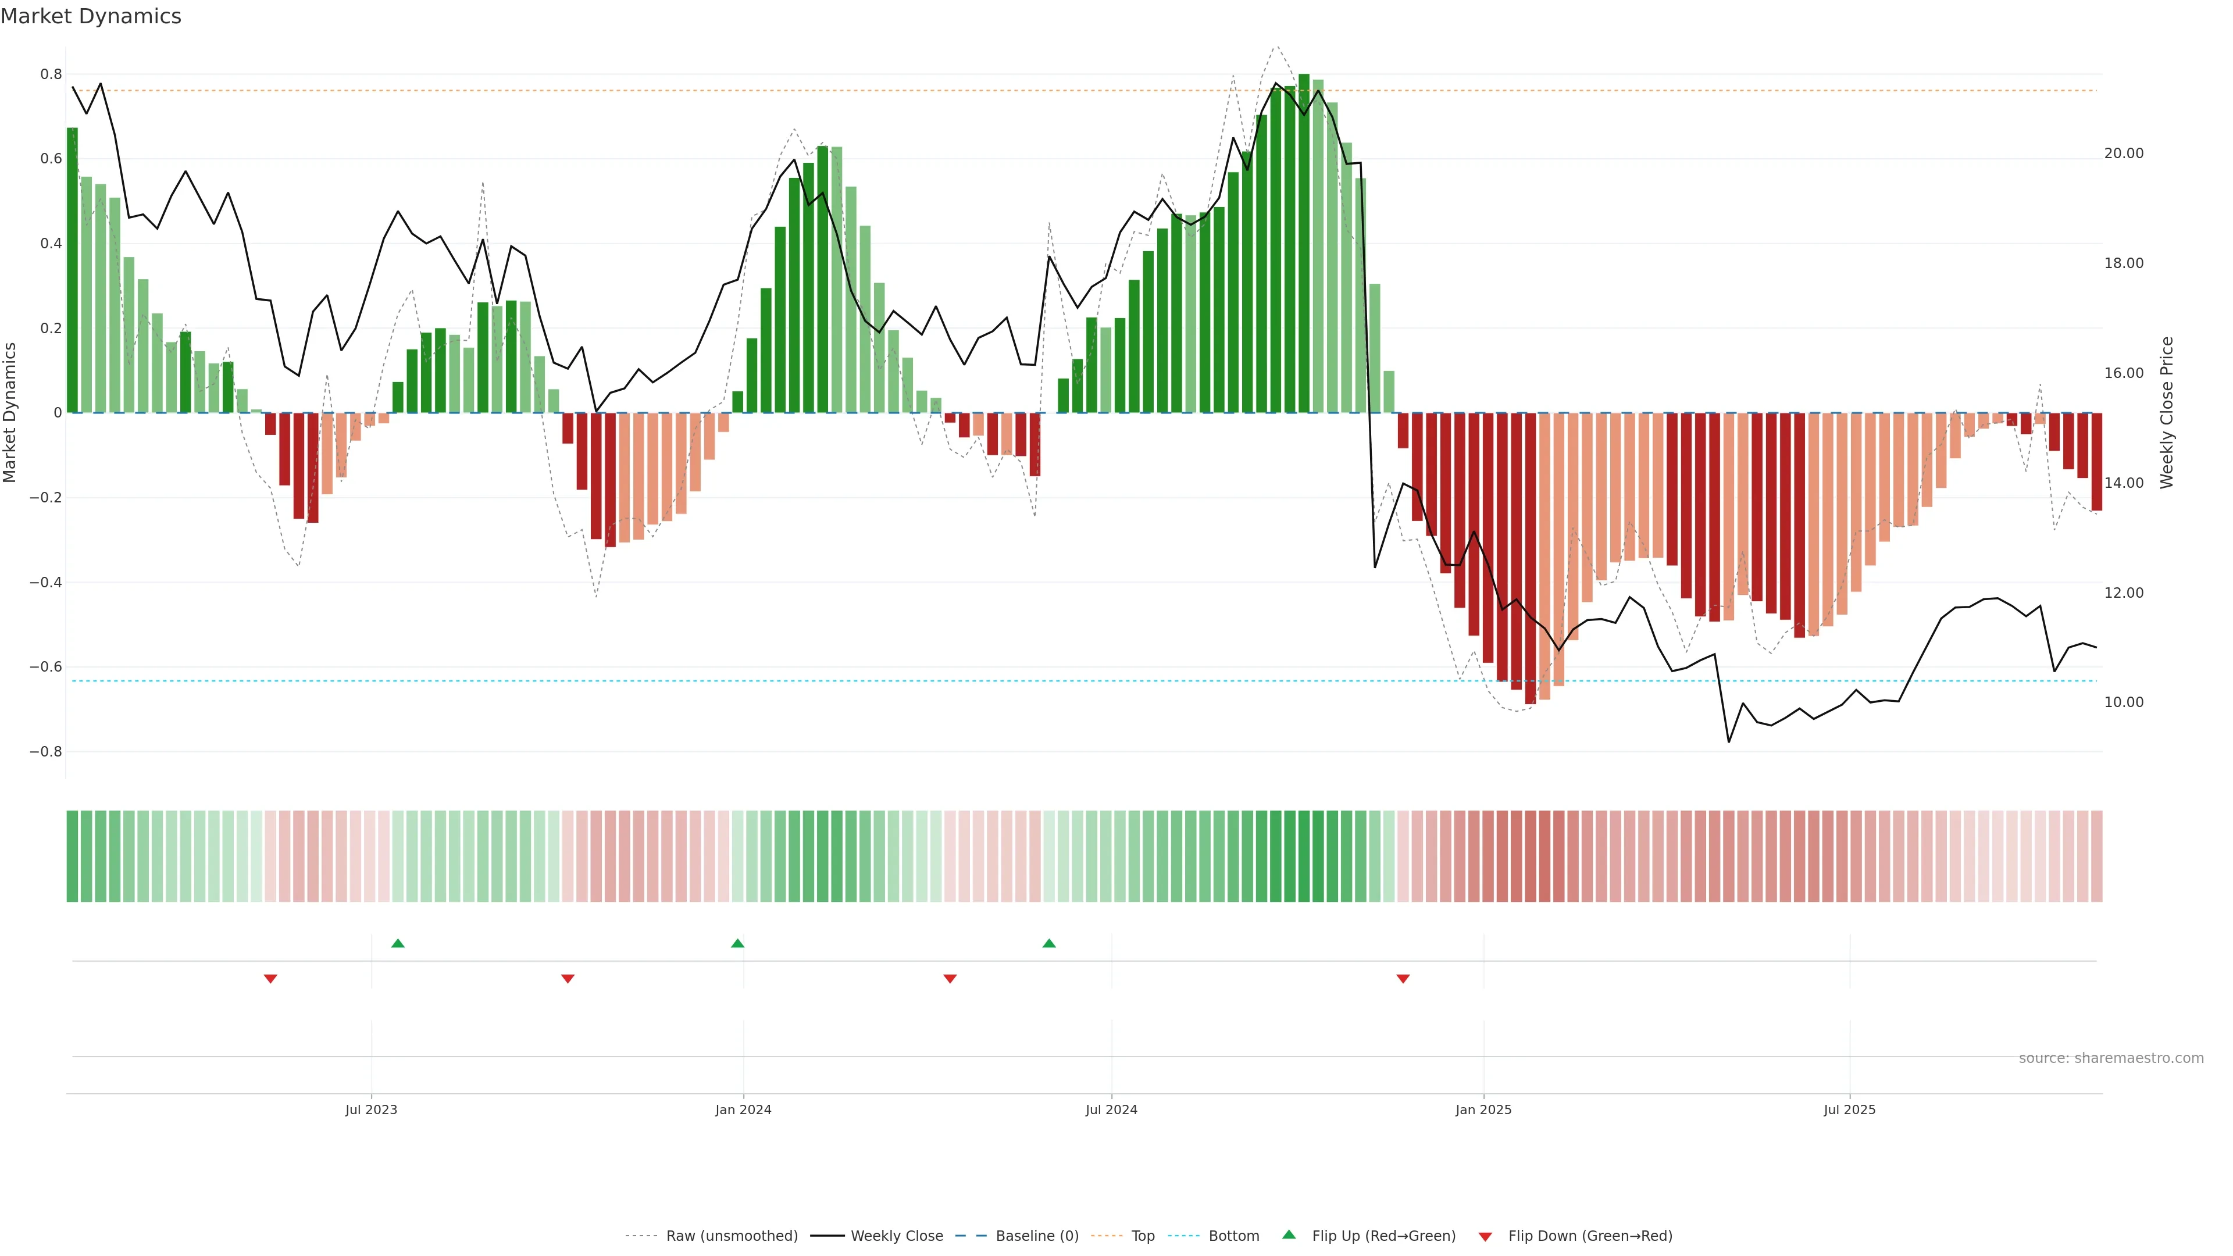Click the green flip-up marker near Jan 2024
This screenshot has height=1256, width=2233.
[x=738, y=943]
